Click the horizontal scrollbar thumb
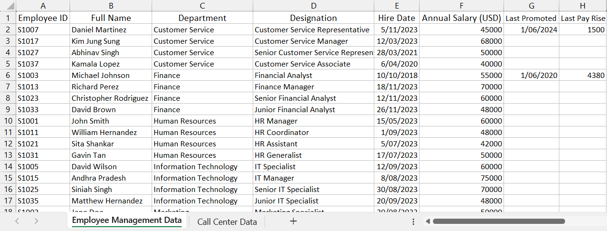Screen dimensions: 607x231 click(x=498, y=221)
